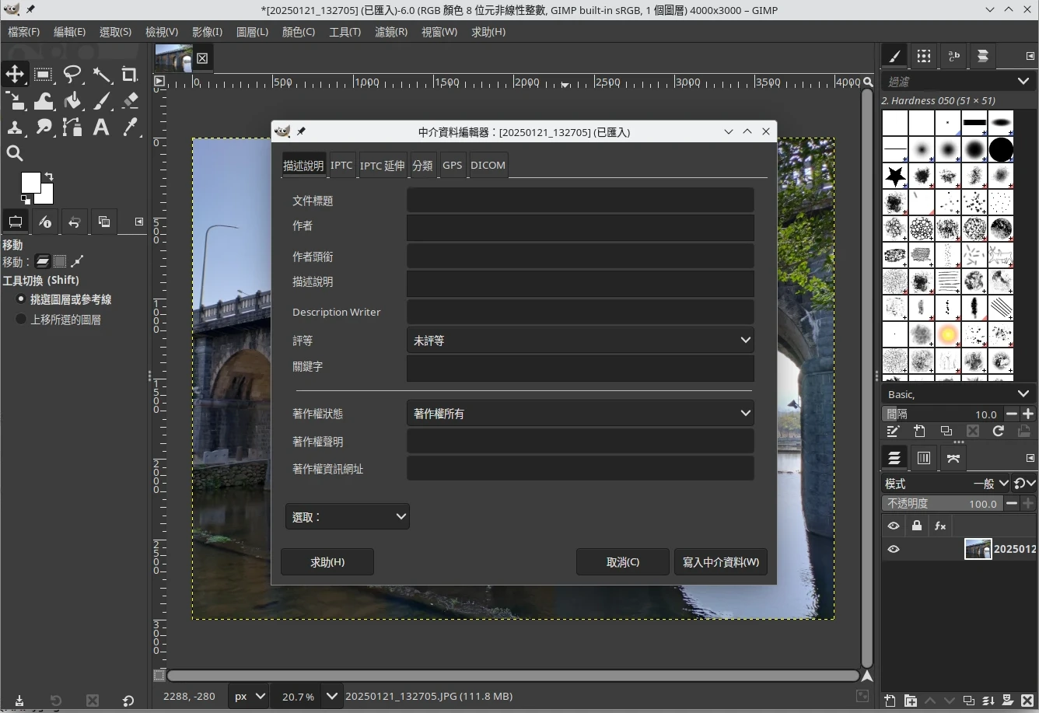
Task: Click the 文件標題 input field
Action: (x=580, y=201)
